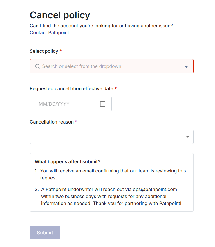Click the Select policy field label
Viewport: 215px width, 247px height.
click(x=44, y=51)
